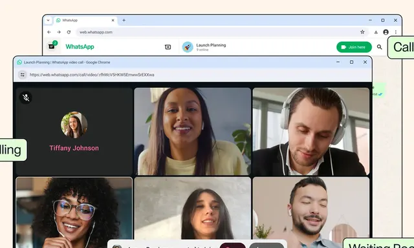This screenshot has width=414, height=248.
Task: Bookmark this page with the star icon
Action: tap(362, 32)
